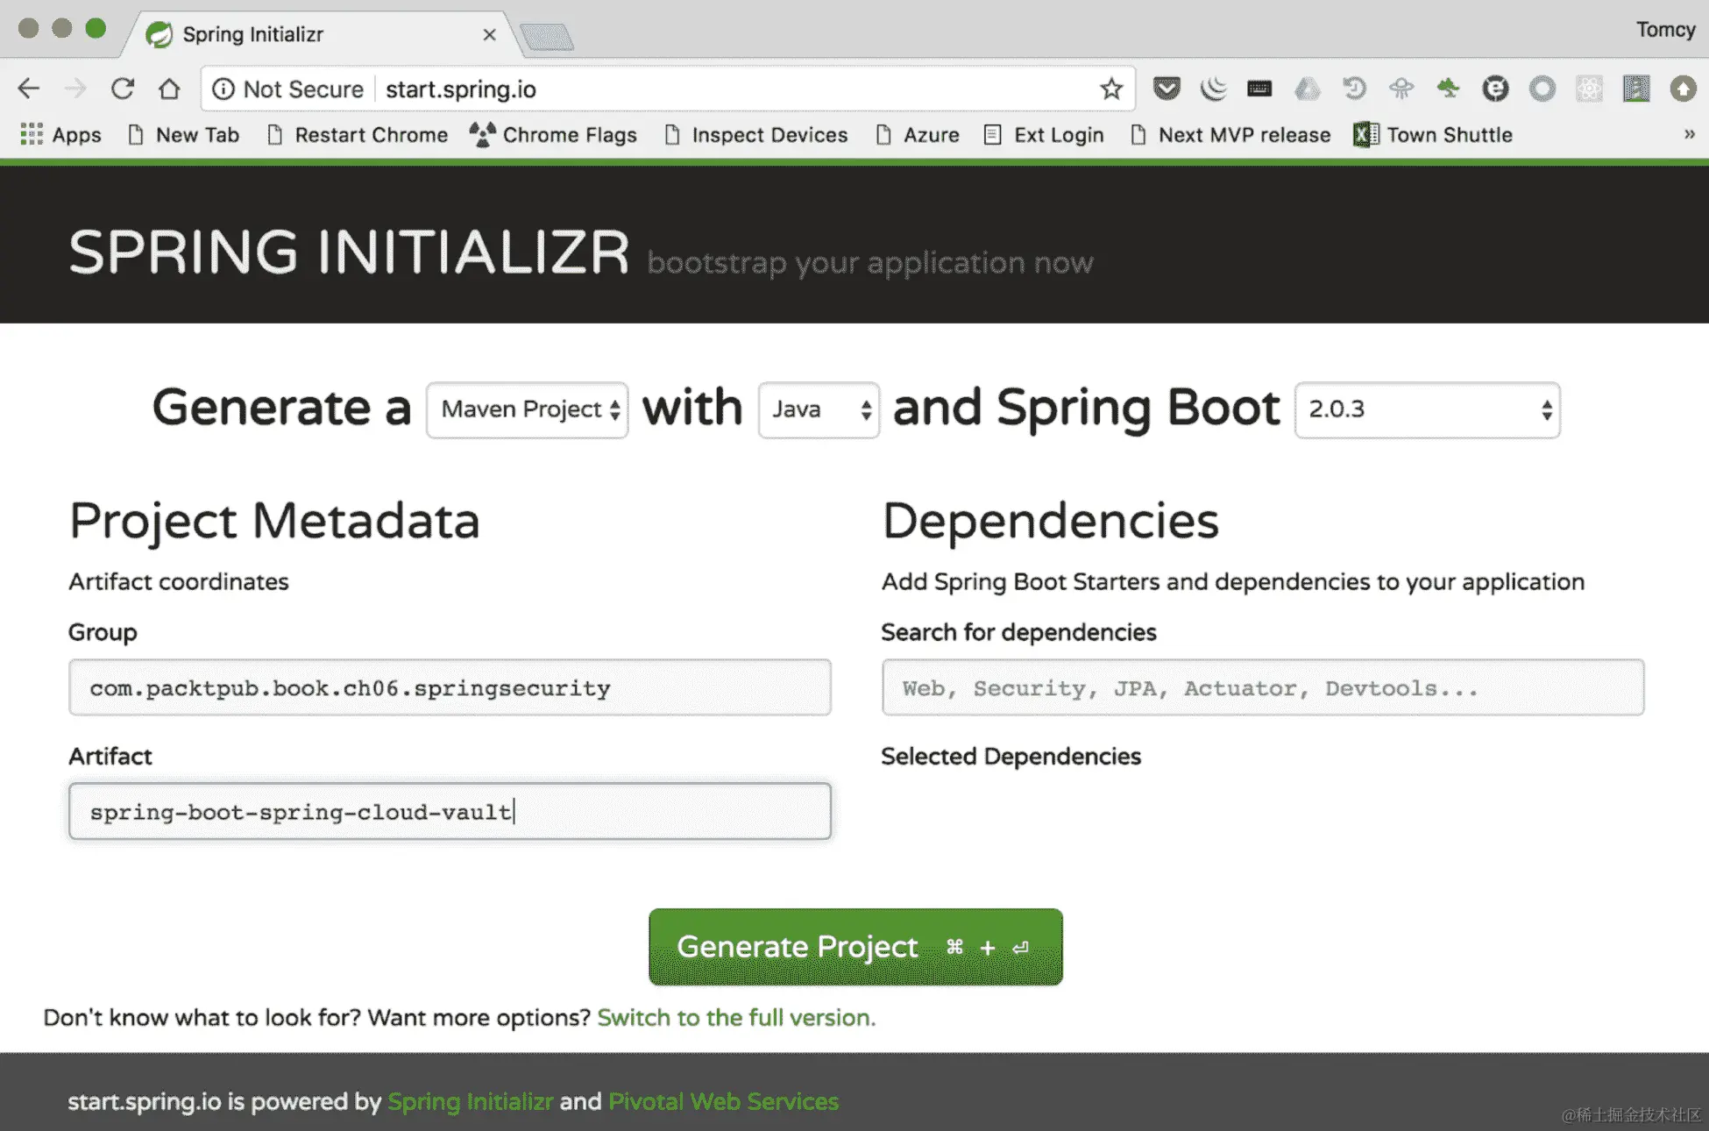
Task: Bookmark this page with the star icon
Action: pyautogui.click(x=1111, y=89)
